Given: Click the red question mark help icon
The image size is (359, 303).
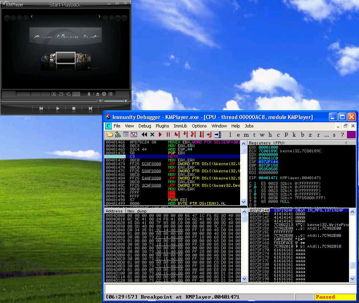Looking at the screenshot, I should pyautogui.click(x=342, y=135).
